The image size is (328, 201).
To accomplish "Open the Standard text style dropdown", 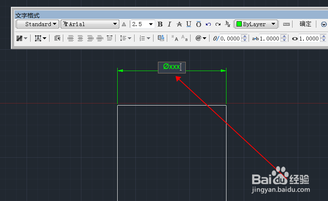I will coord(37,24).
